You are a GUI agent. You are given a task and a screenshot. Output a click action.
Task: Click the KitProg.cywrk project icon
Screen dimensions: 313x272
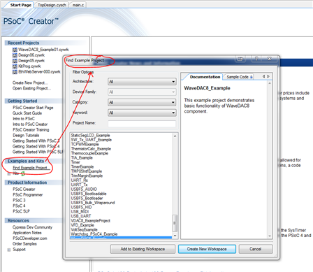[15, 66]
